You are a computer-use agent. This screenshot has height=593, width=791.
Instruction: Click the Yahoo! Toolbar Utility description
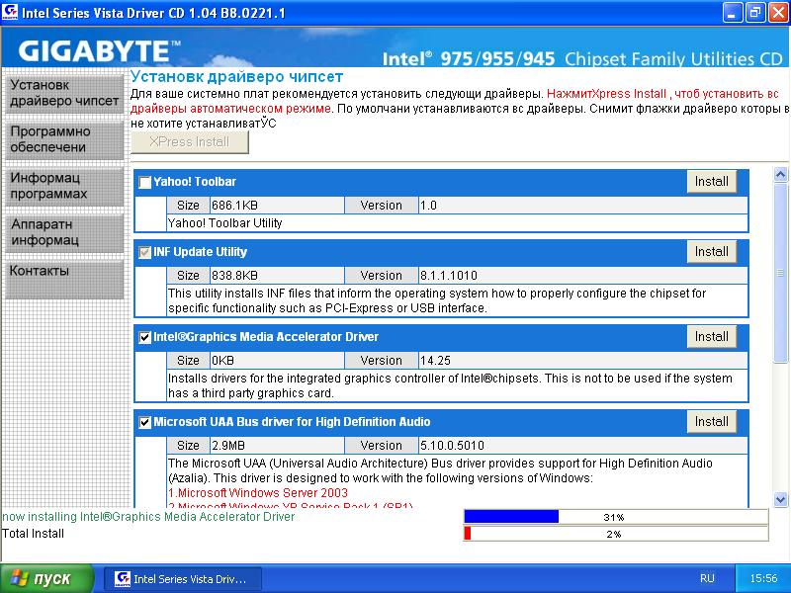[x=225, y=223]
